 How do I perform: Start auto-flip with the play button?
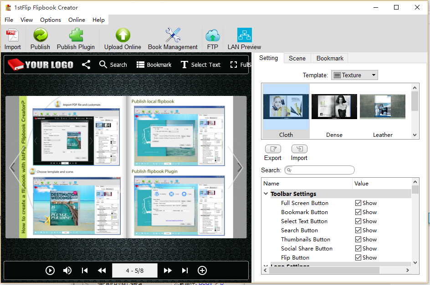[50, 270]
